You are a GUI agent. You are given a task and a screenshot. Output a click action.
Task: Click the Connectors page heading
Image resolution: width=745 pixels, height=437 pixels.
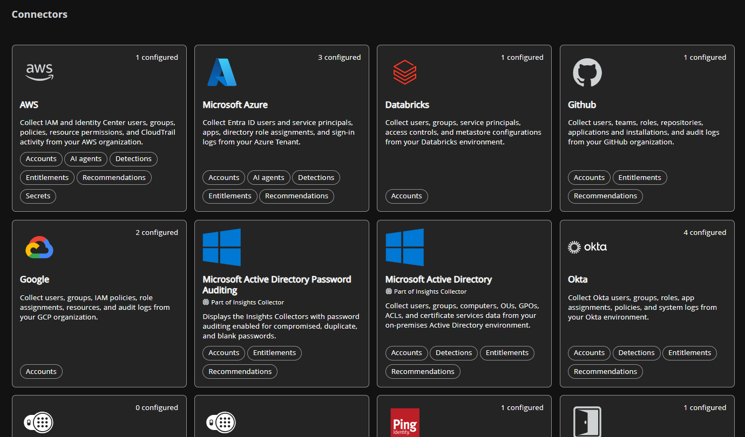39,15
